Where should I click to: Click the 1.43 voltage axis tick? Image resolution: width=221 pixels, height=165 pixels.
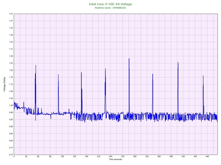[x=11, y=28]
